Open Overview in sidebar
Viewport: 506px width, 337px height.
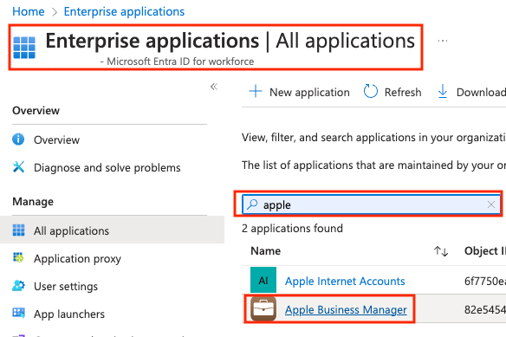coord(56,139)
